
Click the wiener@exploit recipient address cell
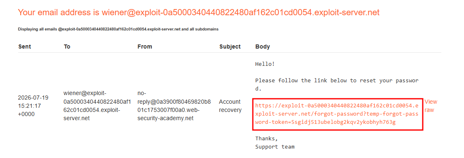[97, 106]
